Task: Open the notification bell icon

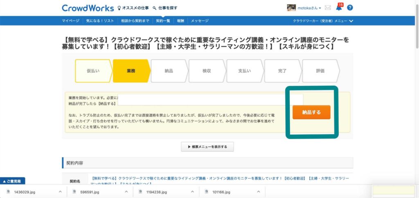Action: pos(339,7)
